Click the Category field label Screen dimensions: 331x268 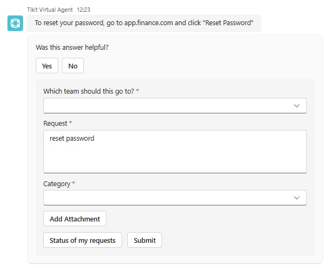tap(57, 183)
